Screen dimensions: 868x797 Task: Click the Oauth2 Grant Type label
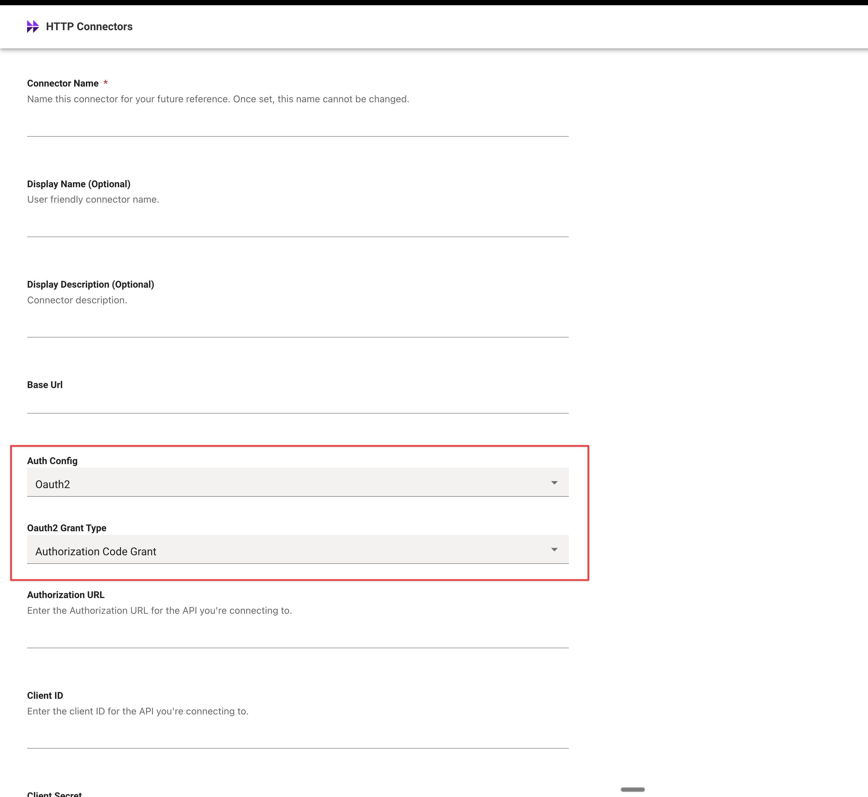(67, 528)
